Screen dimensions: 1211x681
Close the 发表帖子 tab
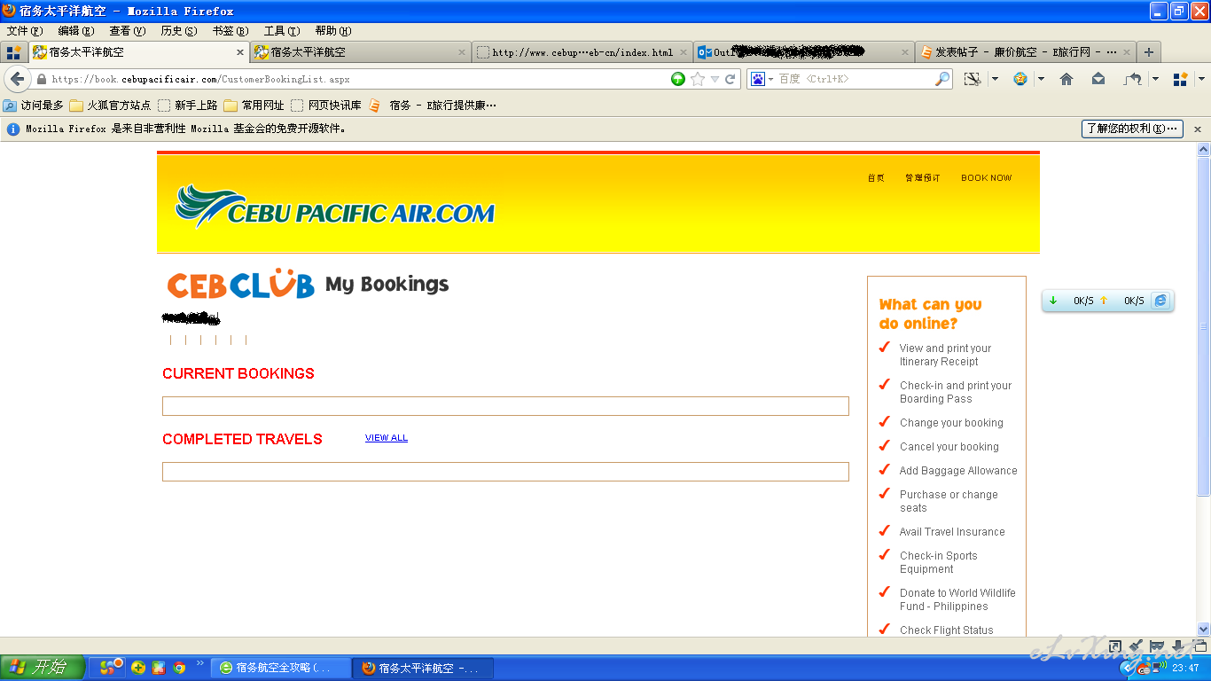click(1127, 52)
